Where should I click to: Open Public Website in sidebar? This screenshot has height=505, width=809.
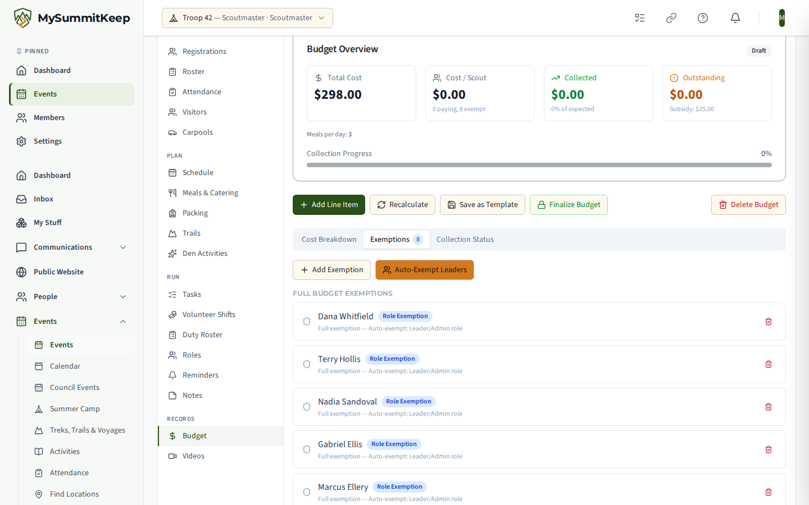[x=72, y=272]
